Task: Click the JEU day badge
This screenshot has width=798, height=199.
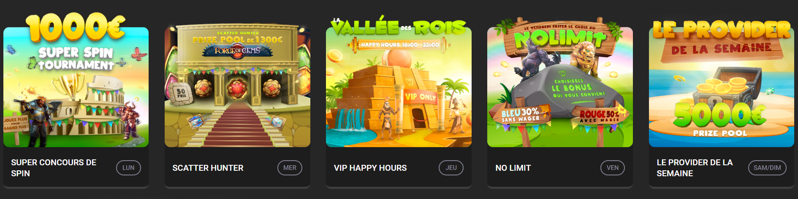Action: click(451, 168)
